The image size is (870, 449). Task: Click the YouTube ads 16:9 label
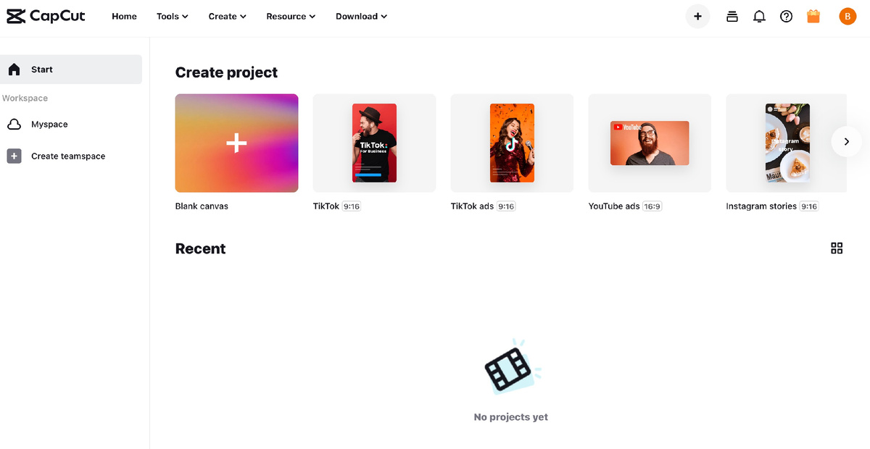tap(625, 206)
